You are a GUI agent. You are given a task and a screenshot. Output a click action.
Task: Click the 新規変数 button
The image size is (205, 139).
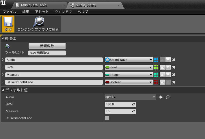coord(47,46)
